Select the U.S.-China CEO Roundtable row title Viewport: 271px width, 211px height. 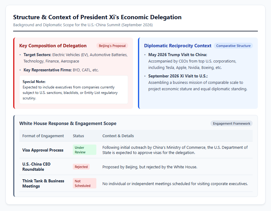(36, 167)
